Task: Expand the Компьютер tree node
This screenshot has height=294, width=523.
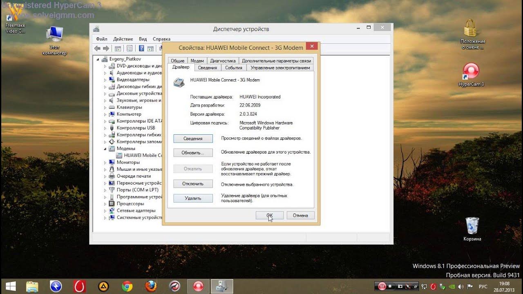Action: [x=105, y=114]
